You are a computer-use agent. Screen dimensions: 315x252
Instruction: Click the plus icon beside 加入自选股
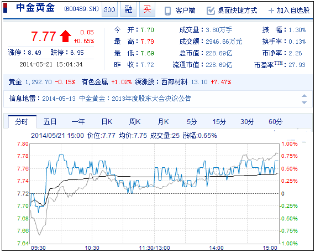pyautogui.click(x=271, y=11)
